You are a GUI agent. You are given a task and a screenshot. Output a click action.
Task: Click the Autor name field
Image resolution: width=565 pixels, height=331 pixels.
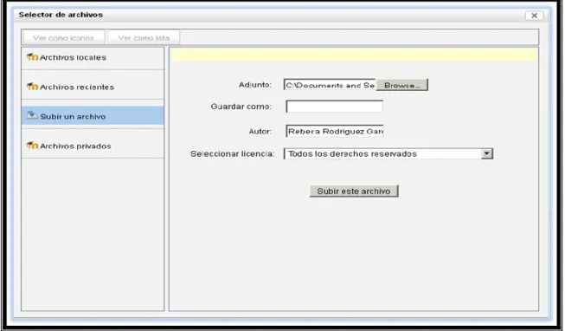335,131
